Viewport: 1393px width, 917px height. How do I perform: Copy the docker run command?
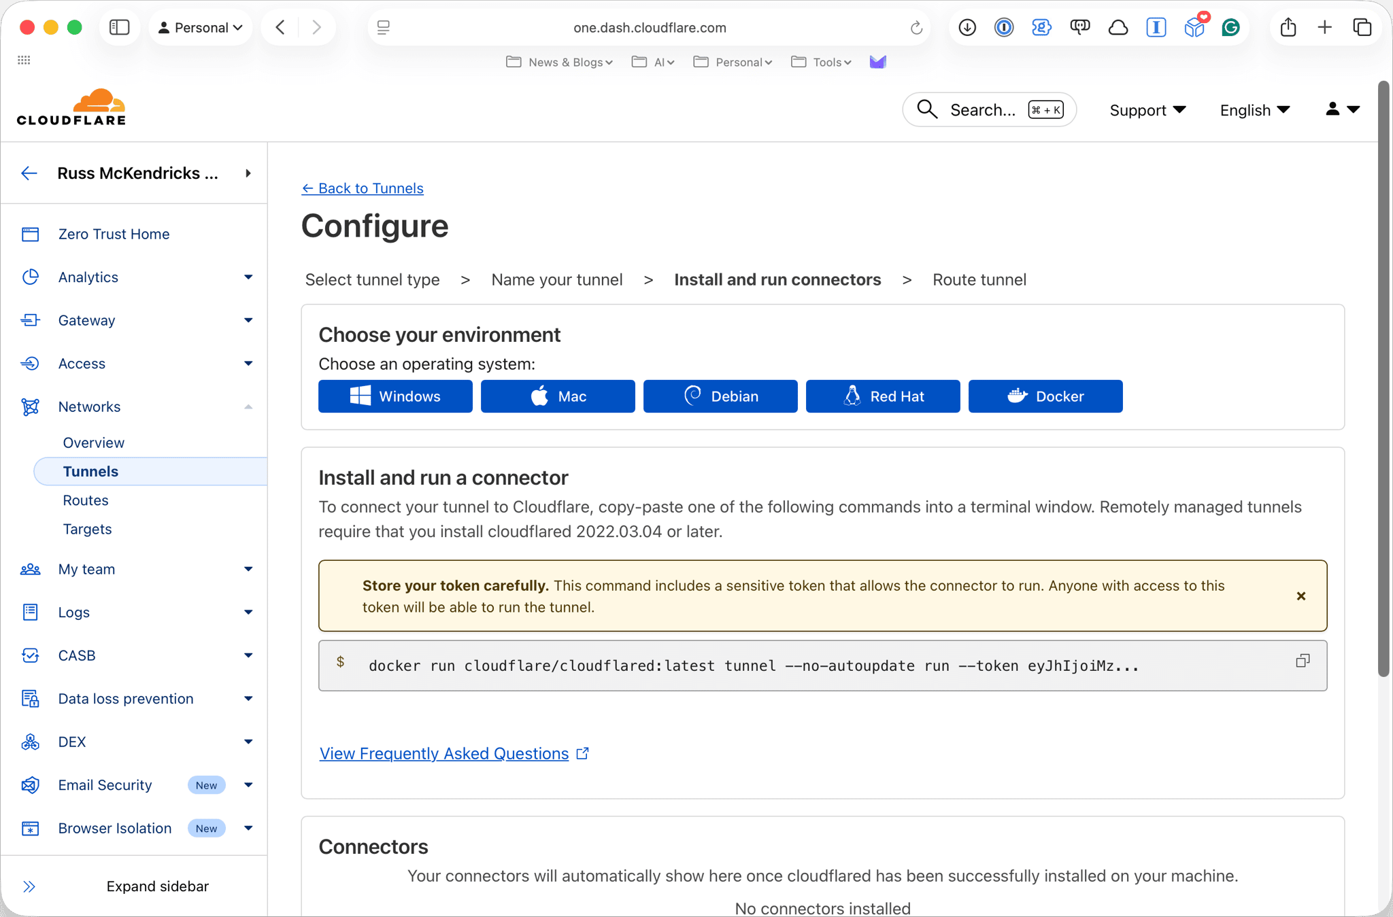1302,661
